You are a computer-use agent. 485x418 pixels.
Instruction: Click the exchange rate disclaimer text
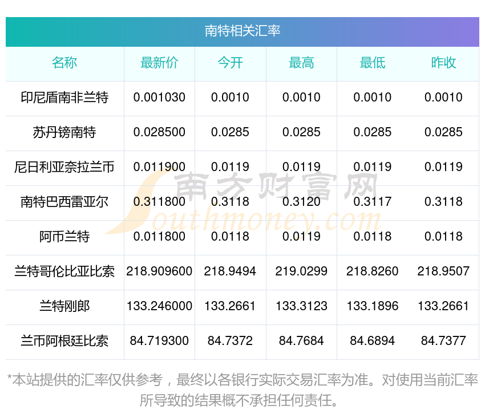[242, 389]
